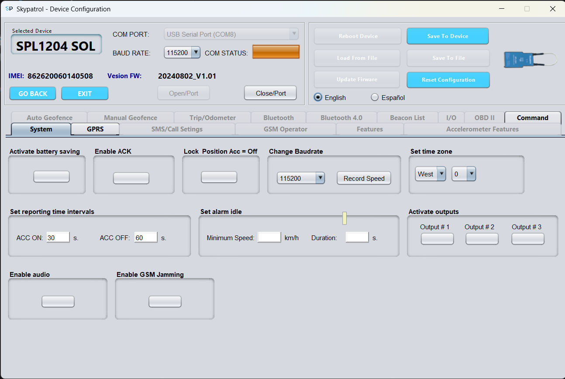This screenshot has height=379, width=565.
Task: Activate Output # 3 button
Action: coord(528,239)
